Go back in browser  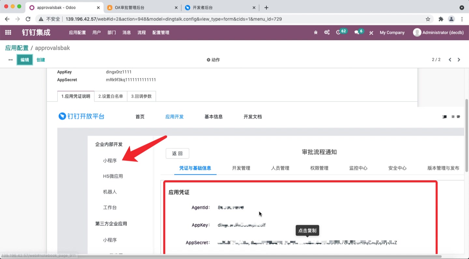[7, 19]
